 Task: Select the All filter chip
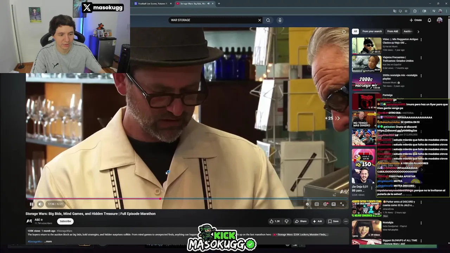(355, 31)
